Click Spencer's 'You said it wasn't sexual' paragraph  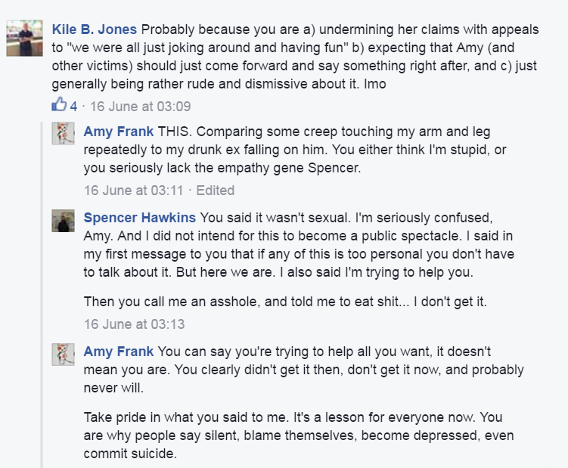pyautogui.click(x=299, y=245)
